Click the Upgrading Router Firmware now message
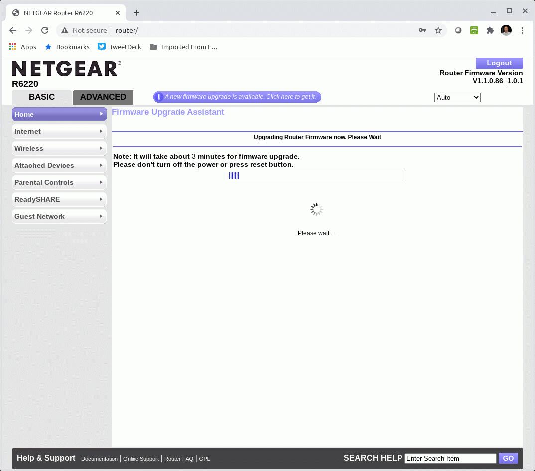The width and height of the screenshot is (535, 471). 317,137
